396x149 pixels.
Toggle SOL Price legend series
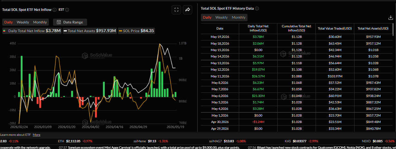[137, 31]
